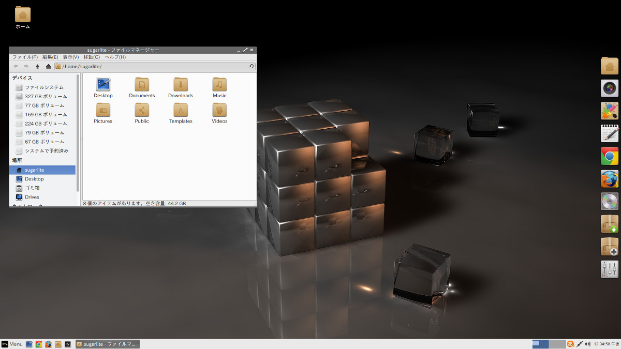
Task: Click the status bar item count text
Action: pyautogui.click(x=135, y=204)
